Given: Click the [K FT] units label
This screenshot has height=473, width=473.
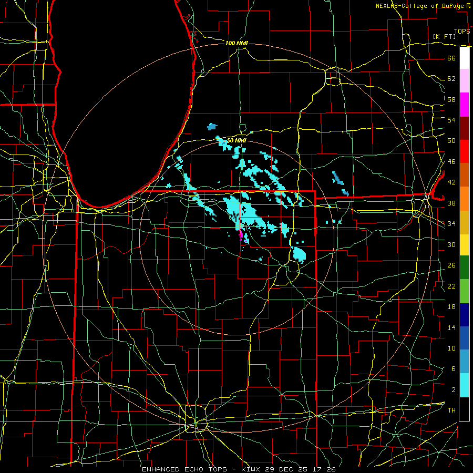Looking at the screenshot, I should 444,36.
